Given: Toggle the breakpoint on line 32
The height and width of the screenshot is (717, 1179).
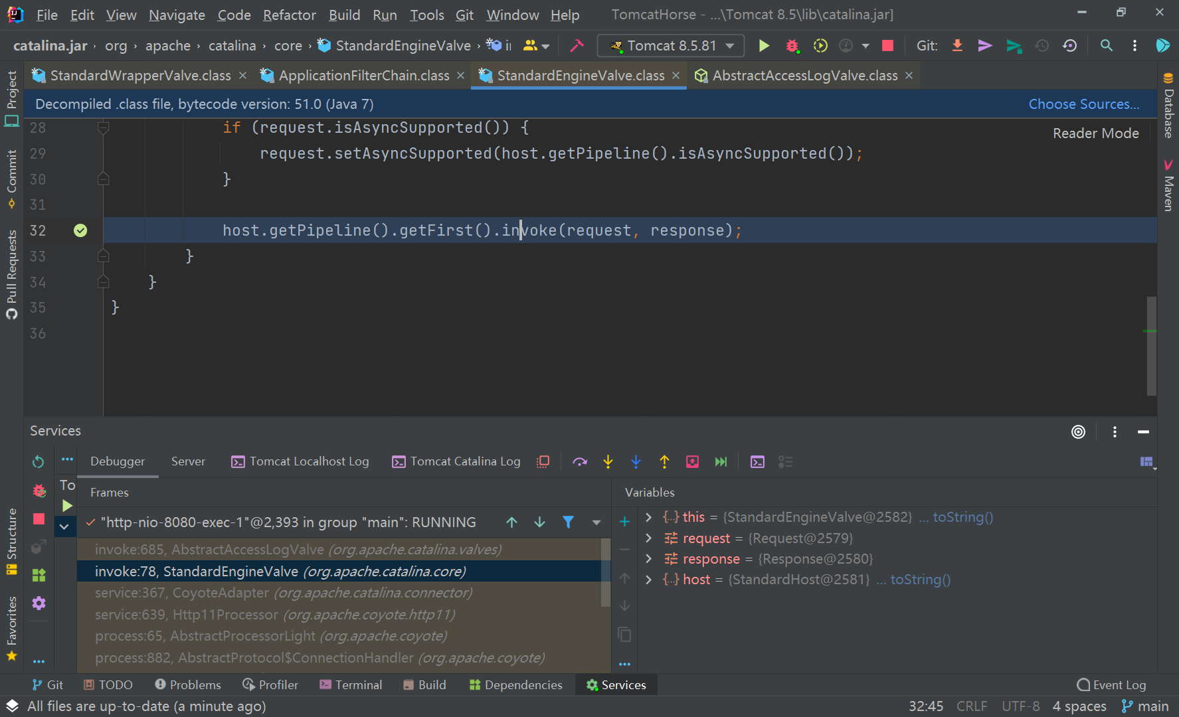Looking at the screenshot, I should (80, 230).
